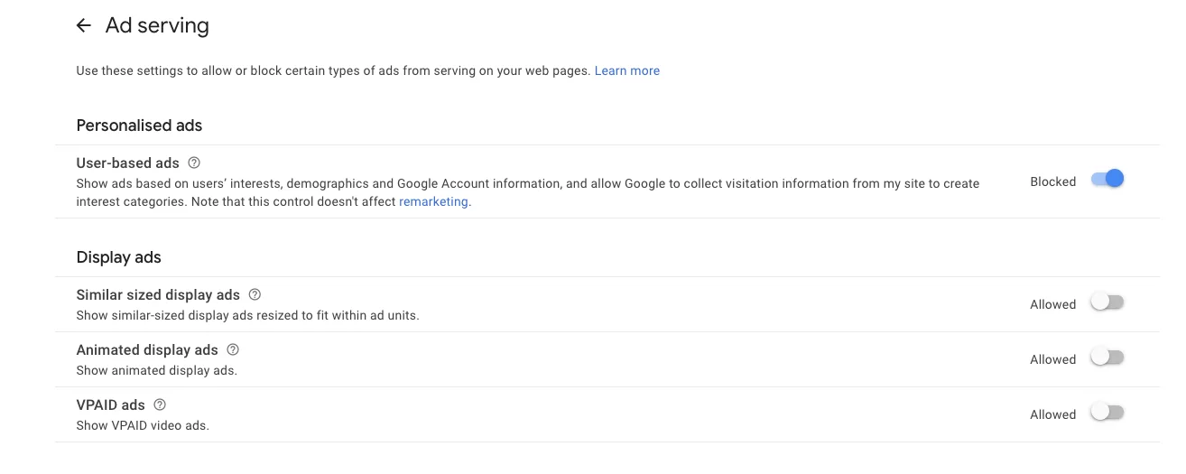Click the Similar sized display ads label
1186x474 pixels.
tap(158, 295)
